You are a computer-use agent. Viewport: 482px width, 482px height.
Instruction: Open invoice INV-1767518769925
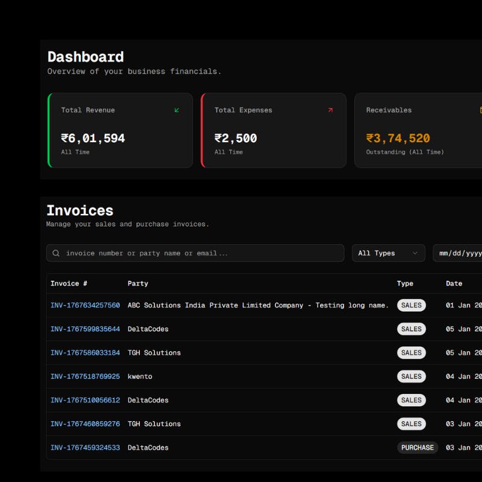pos(85,376)
